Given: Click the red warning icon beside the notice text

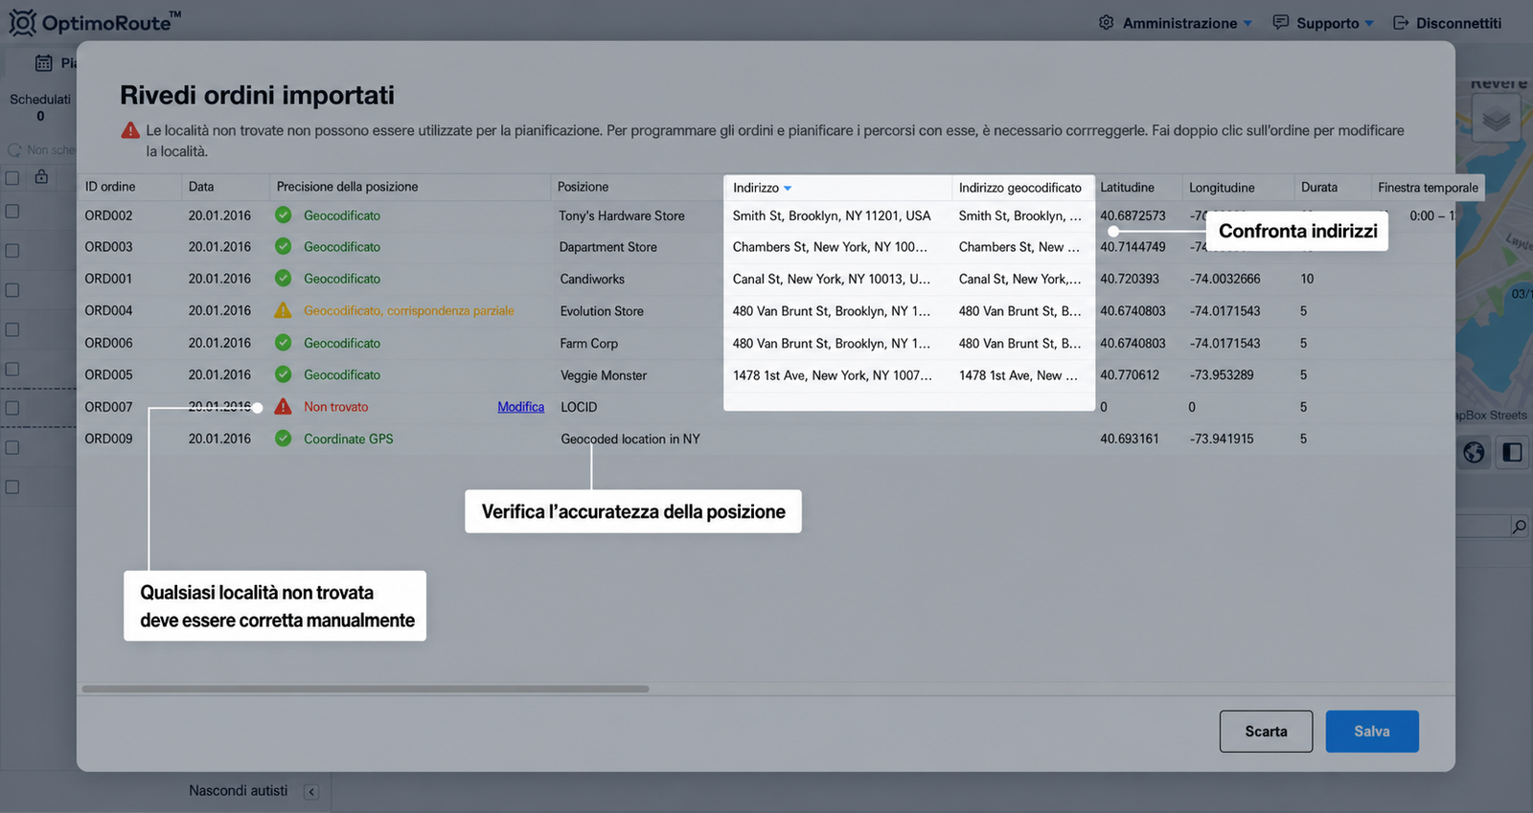Looking at the screenshot, I should click(x=130, y=130).
